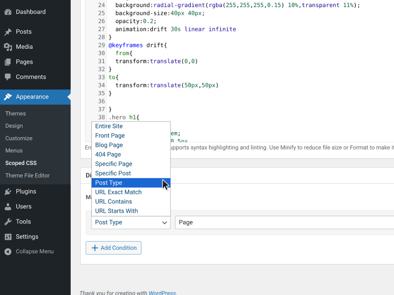
Task: Click the Collapse Menu arrow icon
Action: pos(8,252)
